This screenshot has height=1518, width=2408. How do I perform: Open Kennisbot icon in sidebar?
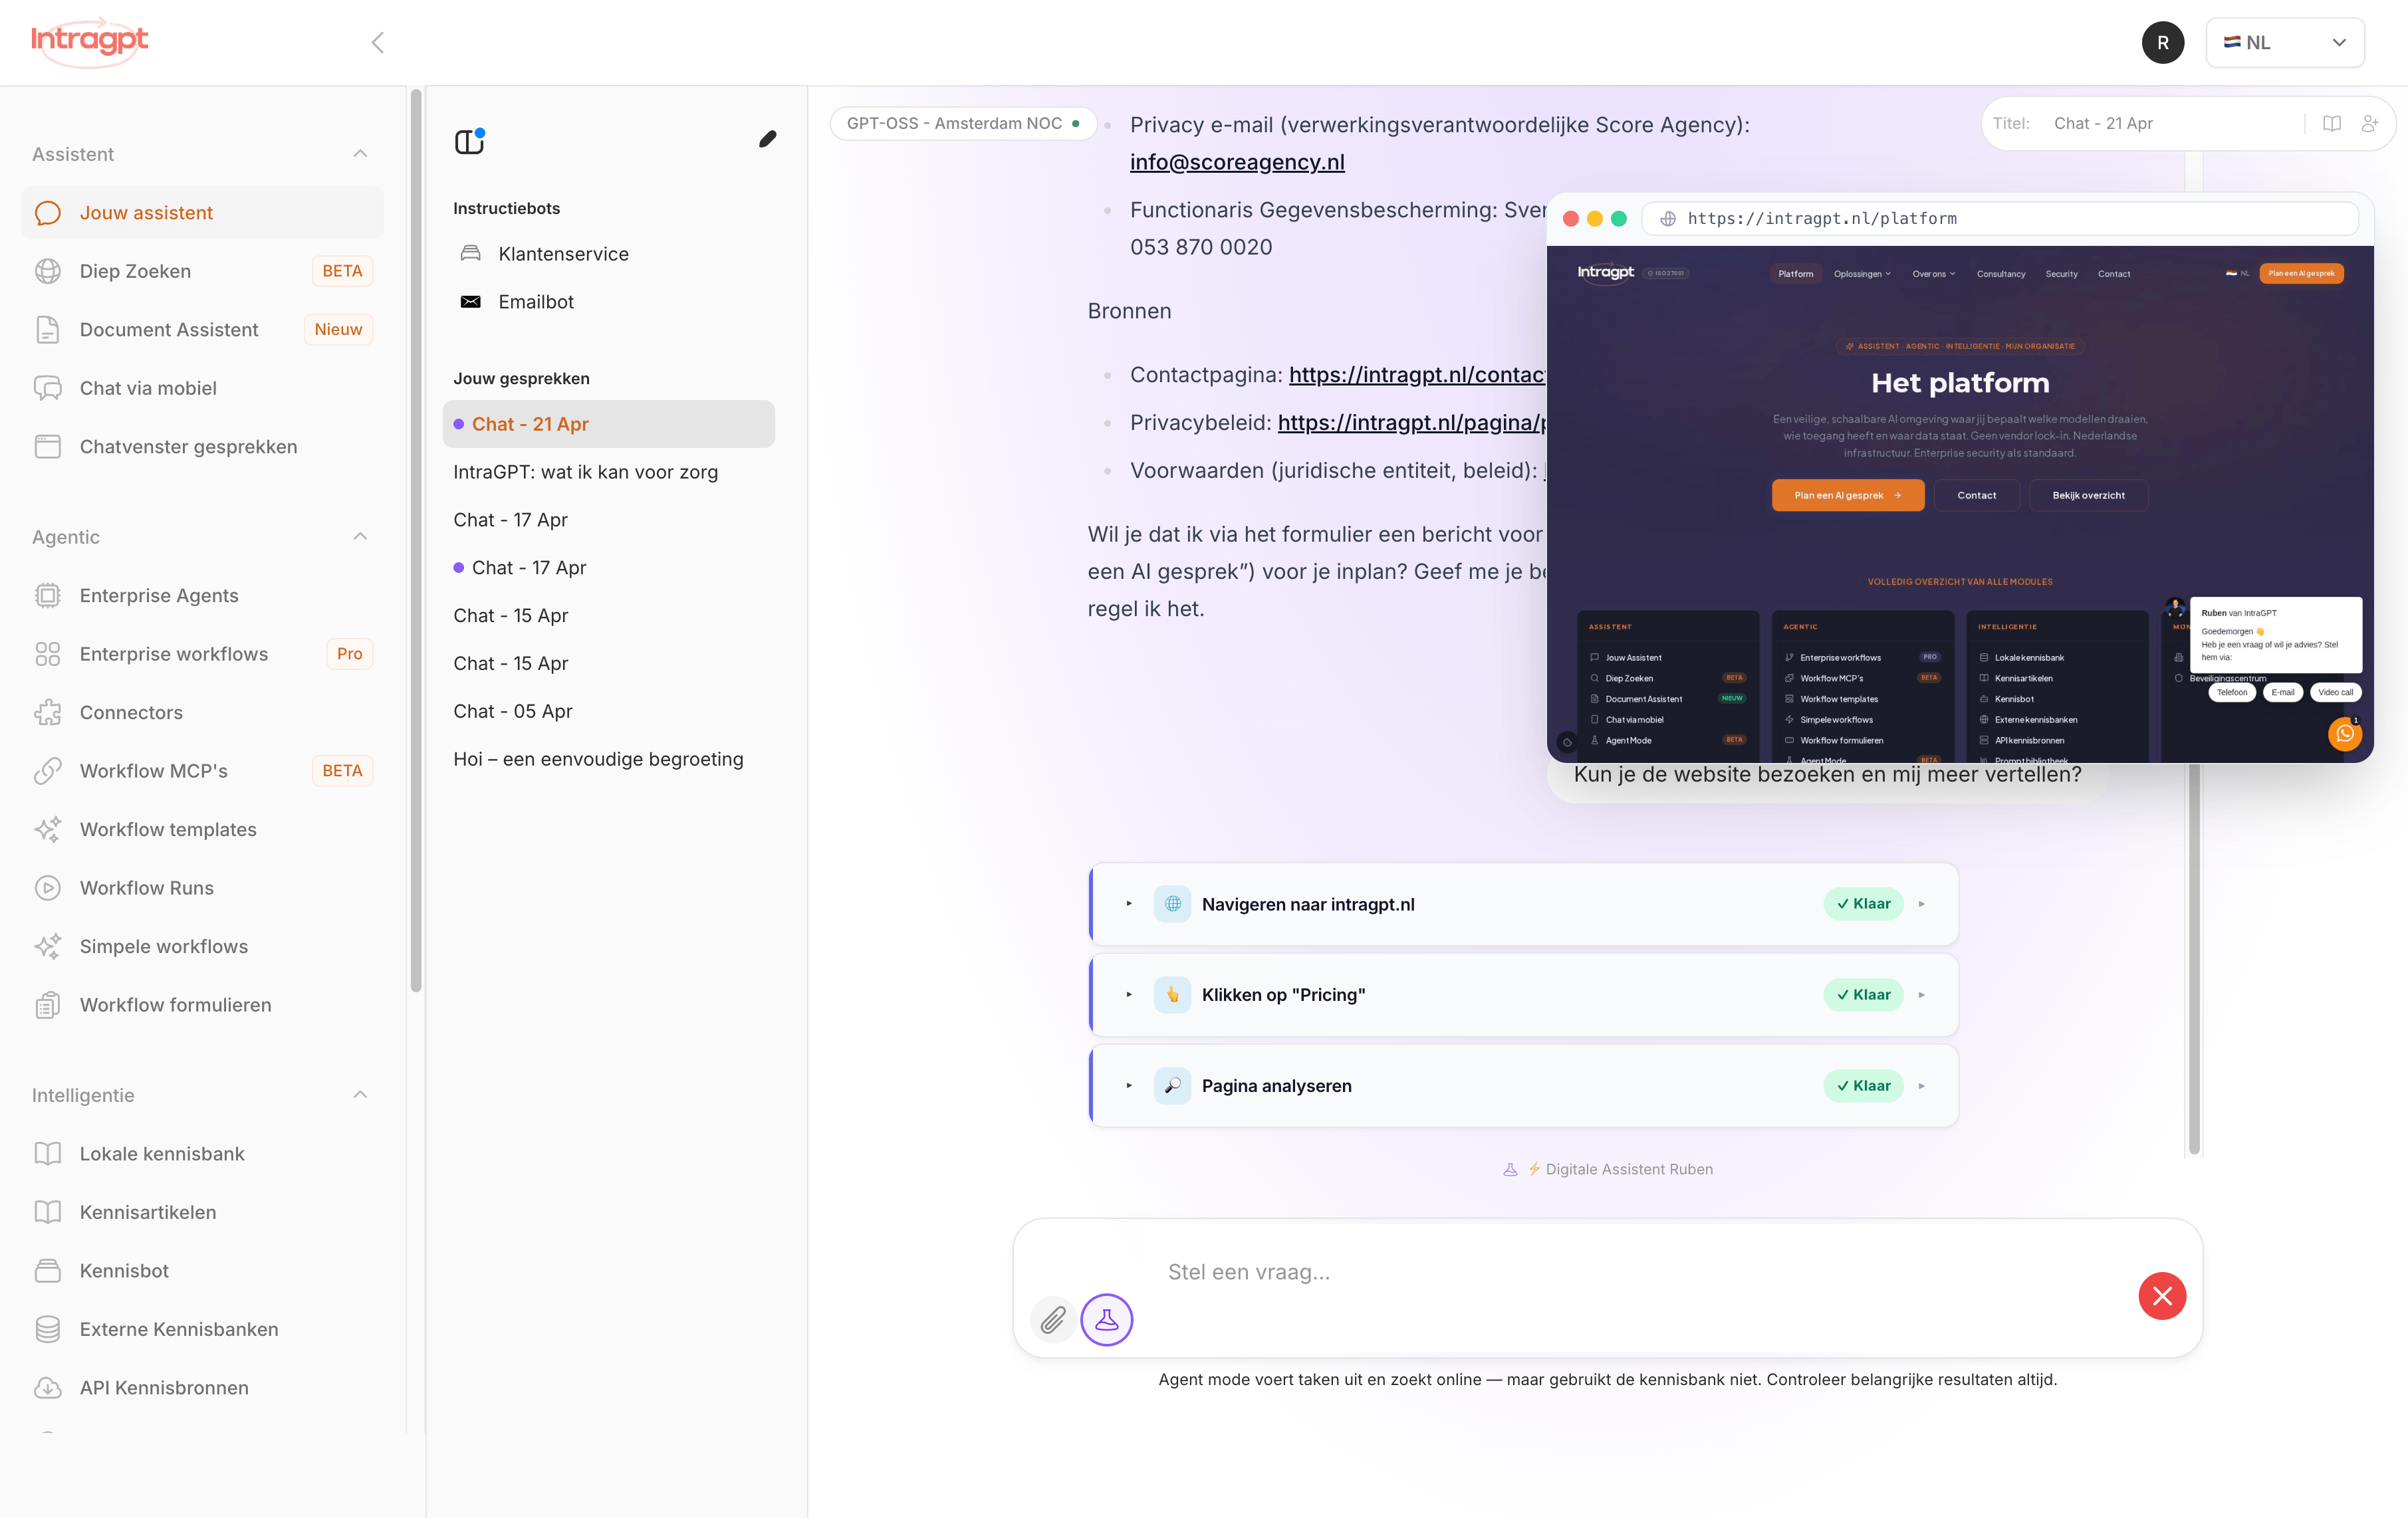tap(48, 1271)
